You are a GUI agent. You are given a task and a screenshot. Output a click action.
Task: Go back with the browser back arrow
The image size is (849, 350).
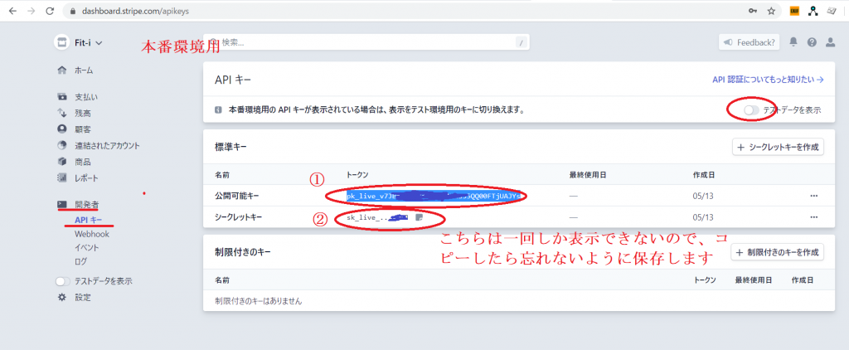(x=12, y=11)
